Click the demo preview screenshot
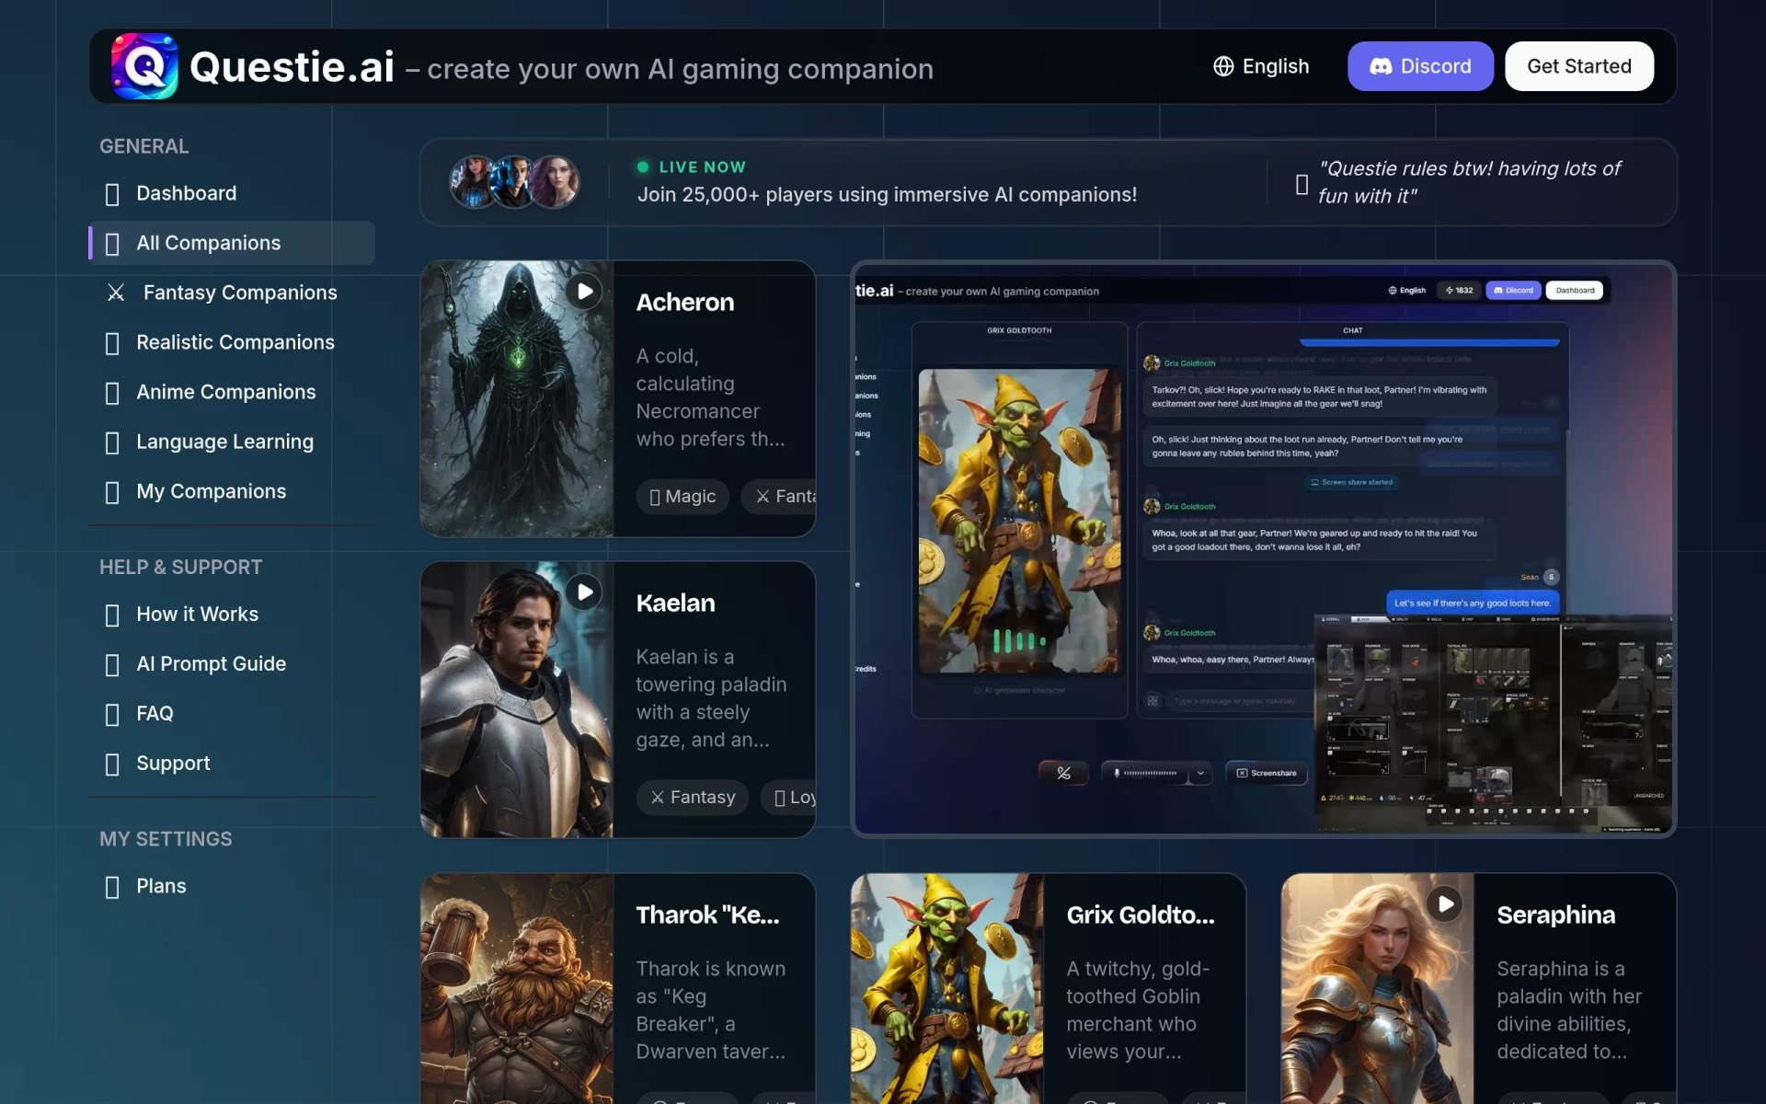 click(1264, 549)
